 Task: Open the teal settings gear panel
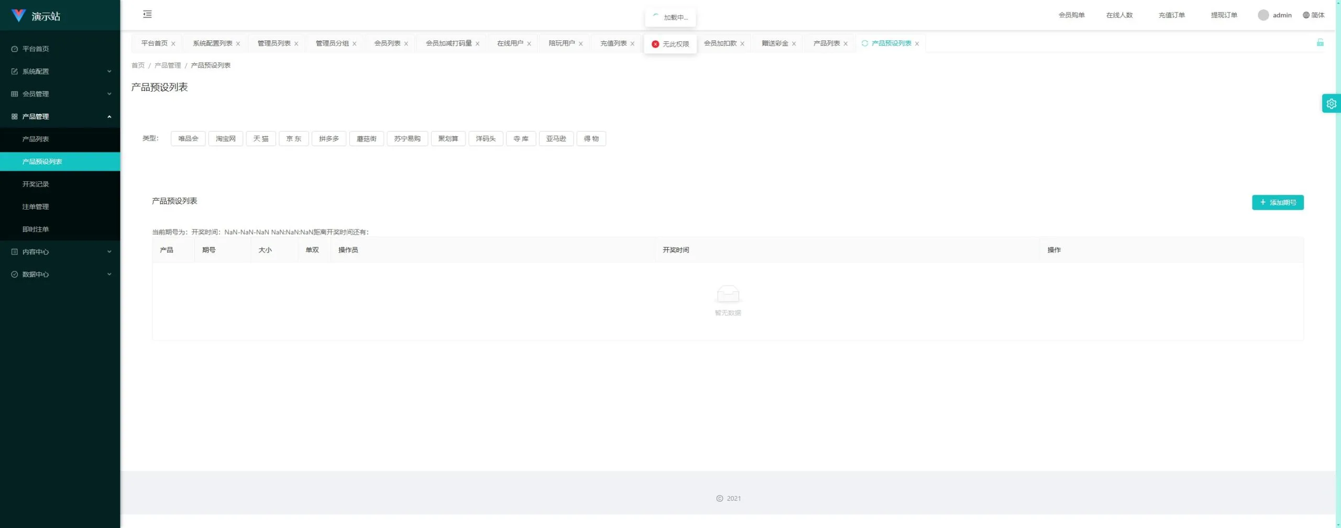coord(1331,104)
